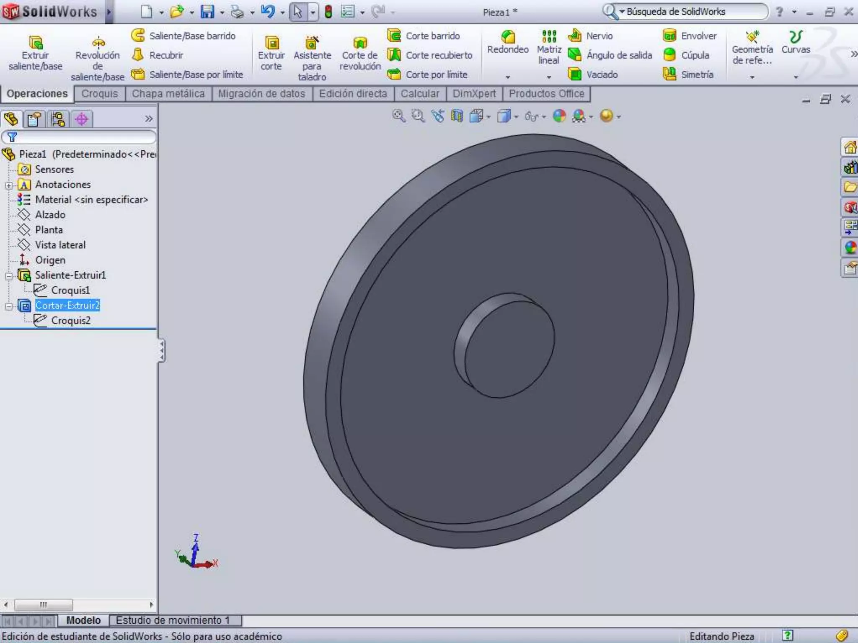This screenshot has width=858, height=643.
Task: Click the Extruir saliente/base tool icon
Action: pyautogui.click(x=36, y=43)
